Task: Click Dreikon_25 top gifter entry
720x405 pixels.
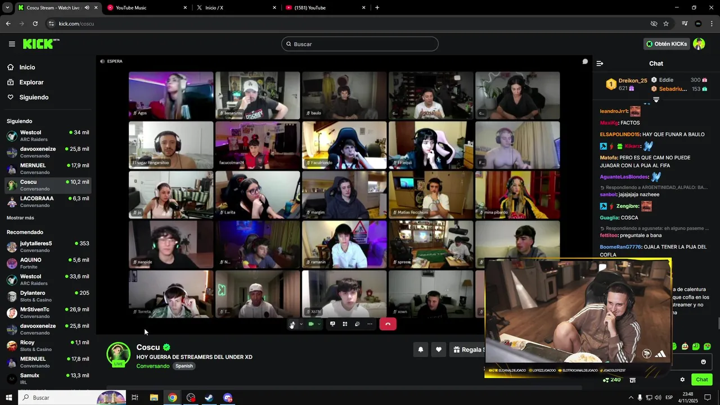Action: point(627,84)
